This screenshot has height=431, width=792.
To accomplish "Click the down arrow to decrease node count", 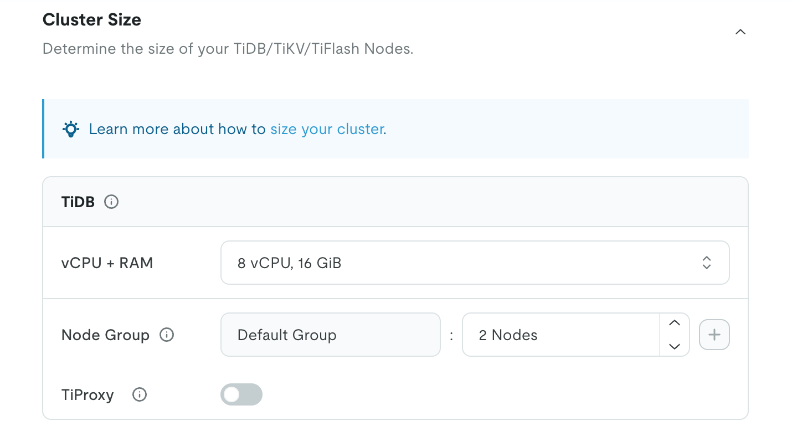I will point(674,346).
